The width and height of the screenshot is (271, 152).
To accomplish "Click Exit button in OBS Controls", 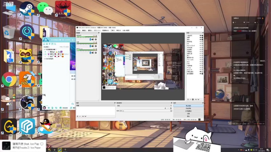I will click(x=188, y=116).
